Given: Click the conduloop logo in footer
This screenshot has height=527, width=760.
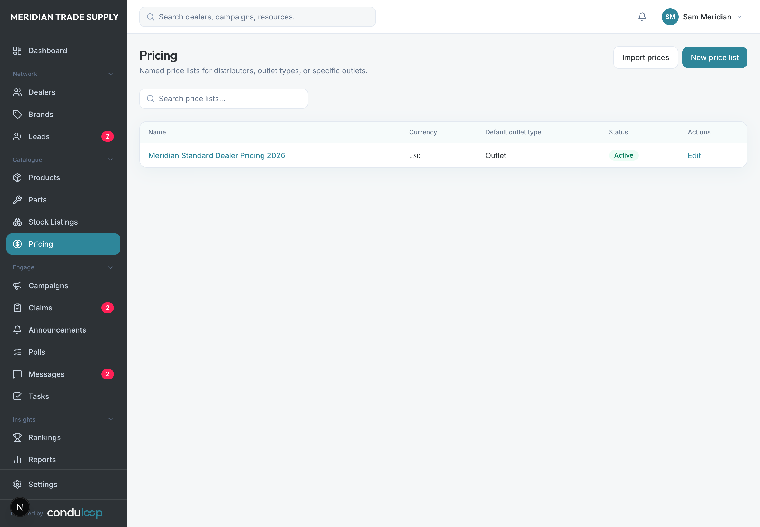Looking at the screenshot, I should [75, 513].
